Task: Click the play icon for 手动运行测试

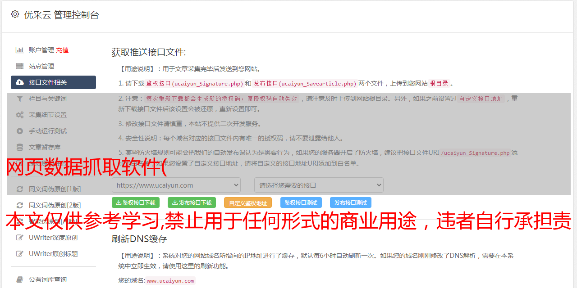Action: (20, 131)
